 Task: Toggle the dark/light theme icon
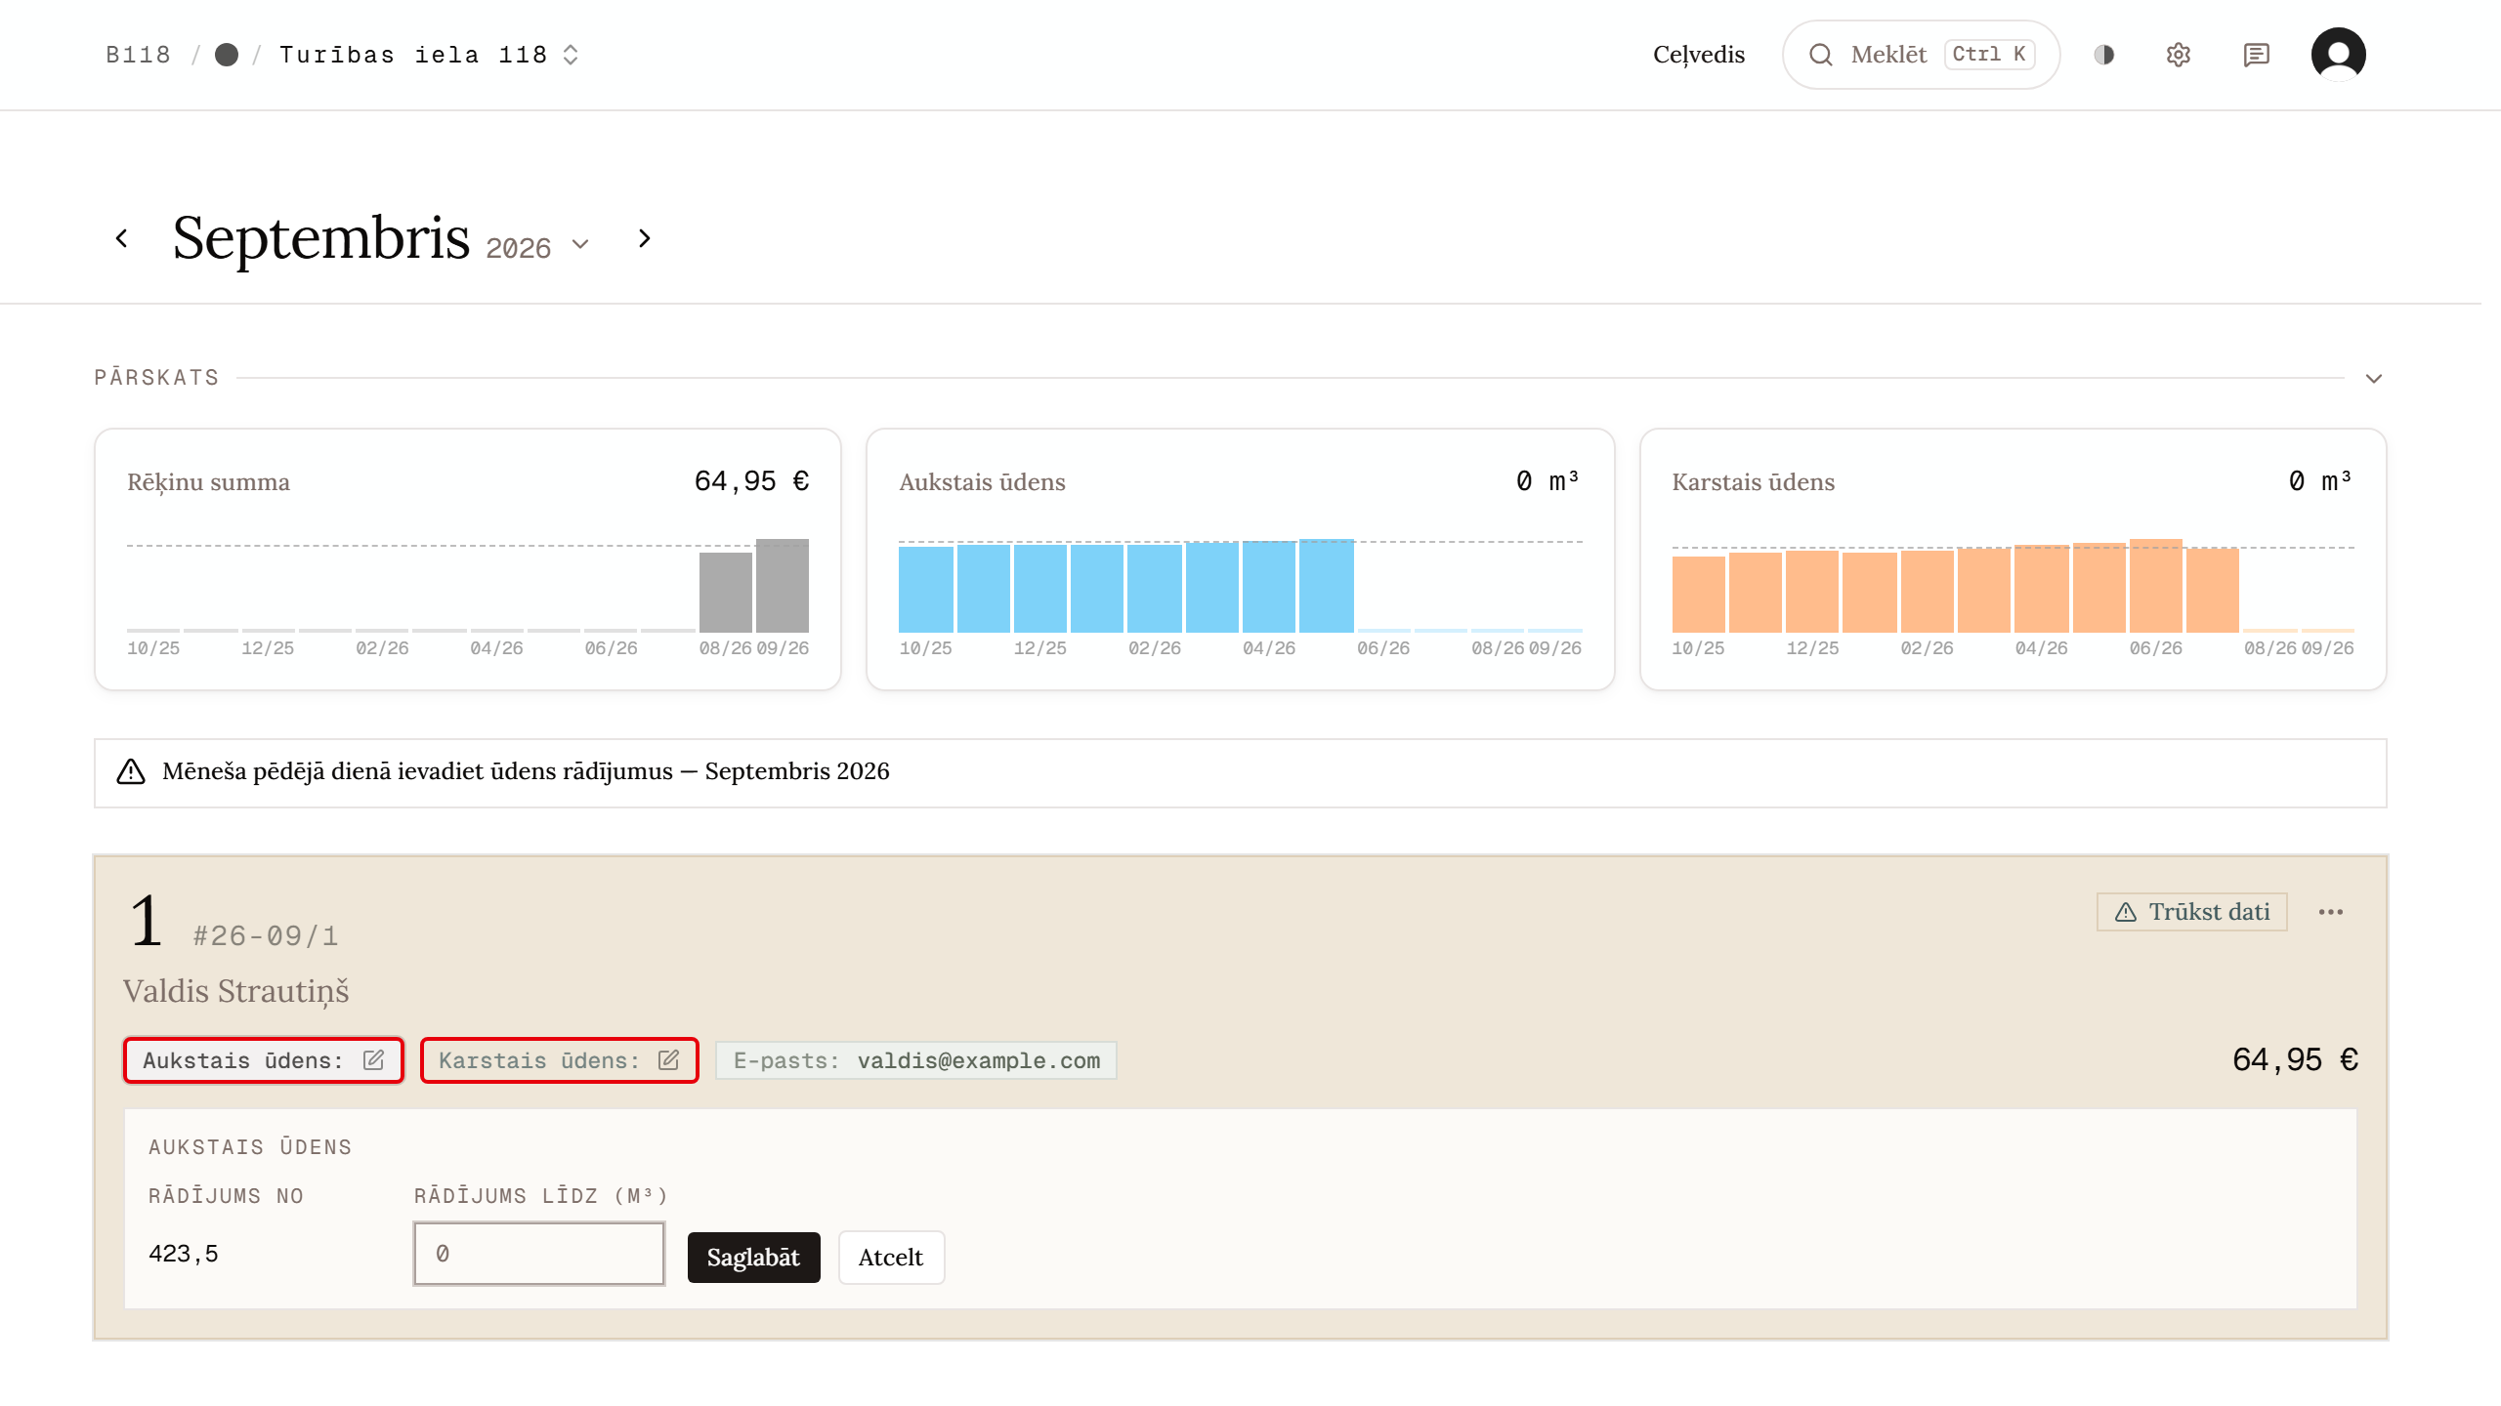2104,55
